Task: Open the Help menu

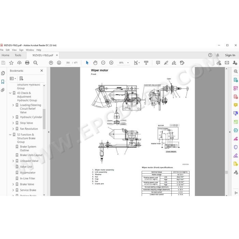Action: 39,50
